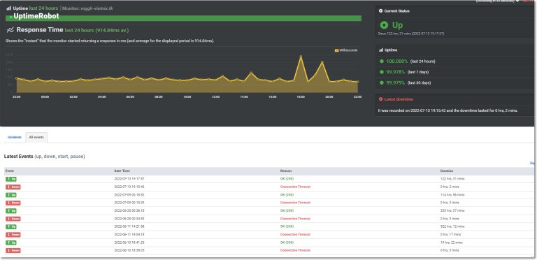This screenshot has height=260, width=537.
Task: Click the big green Up status icon
Action: click(385, 25)
